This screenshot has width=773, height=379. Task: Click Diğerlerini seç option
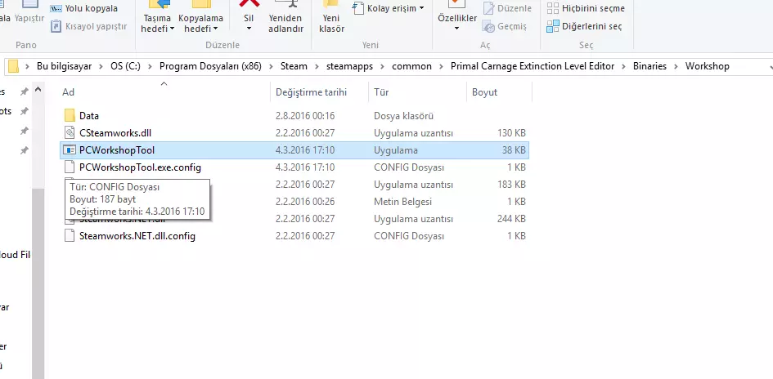(x=585, y=26)
